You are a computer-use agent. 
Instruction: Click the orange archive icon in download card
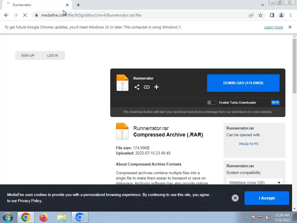point(122,83)
